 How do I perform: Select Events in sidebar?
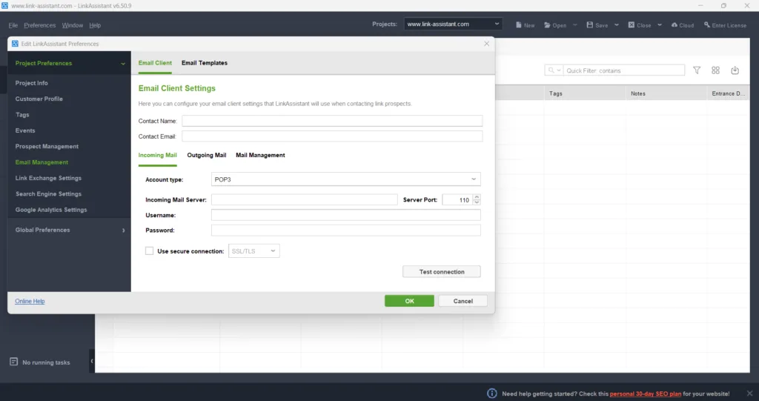(25, 130)
